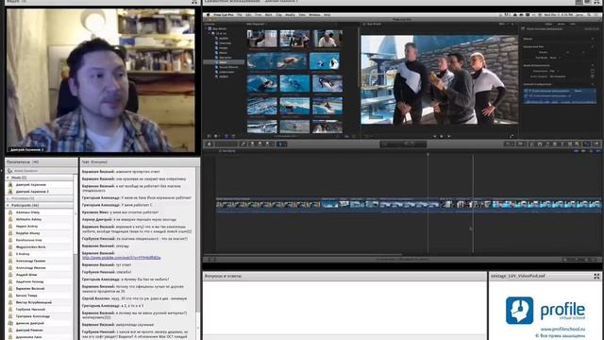604x340 pixels.
Task: Collapse the library disclosure triangle in sidebar
Action: click(206, 28)
